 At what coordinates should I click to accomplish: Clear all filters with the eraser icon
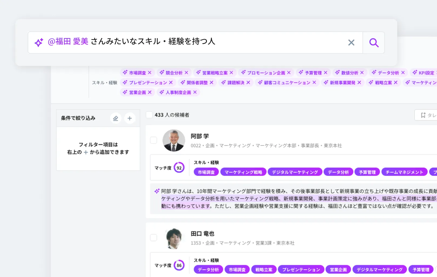point(115,118)
